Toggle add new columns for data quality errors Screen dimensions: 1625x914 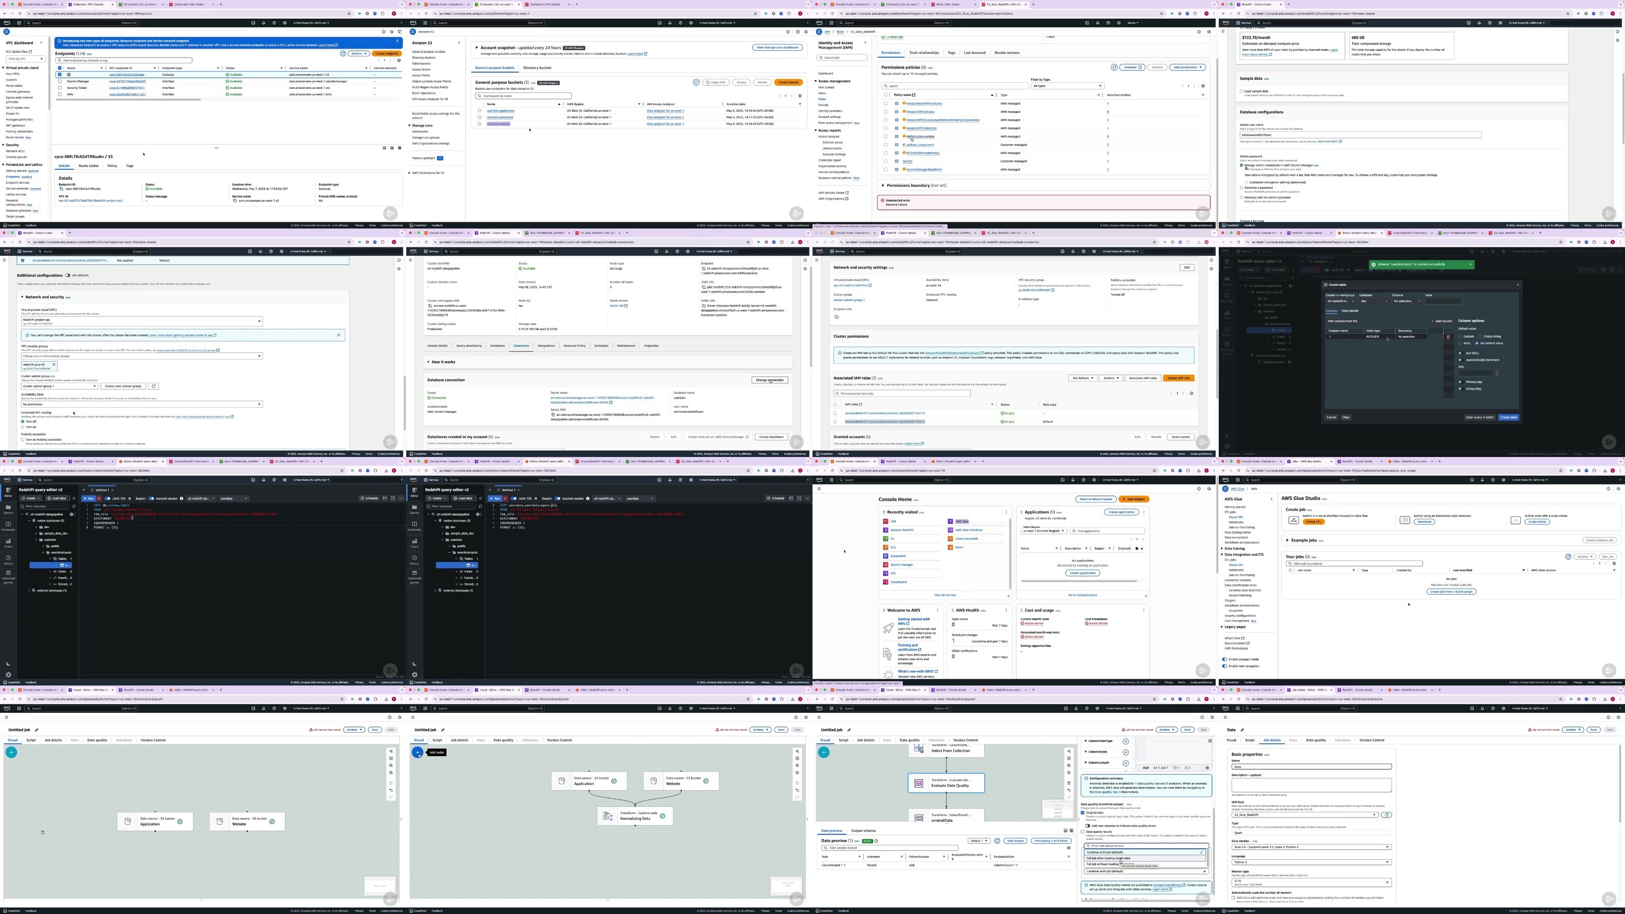(x=1088, y=826)
